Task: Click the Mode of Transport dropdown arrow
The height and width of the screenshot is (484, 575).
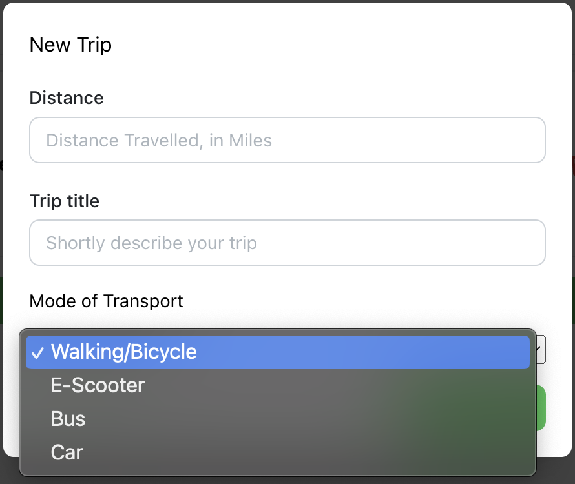Action: pyautogui.click(x=540, y=349)
